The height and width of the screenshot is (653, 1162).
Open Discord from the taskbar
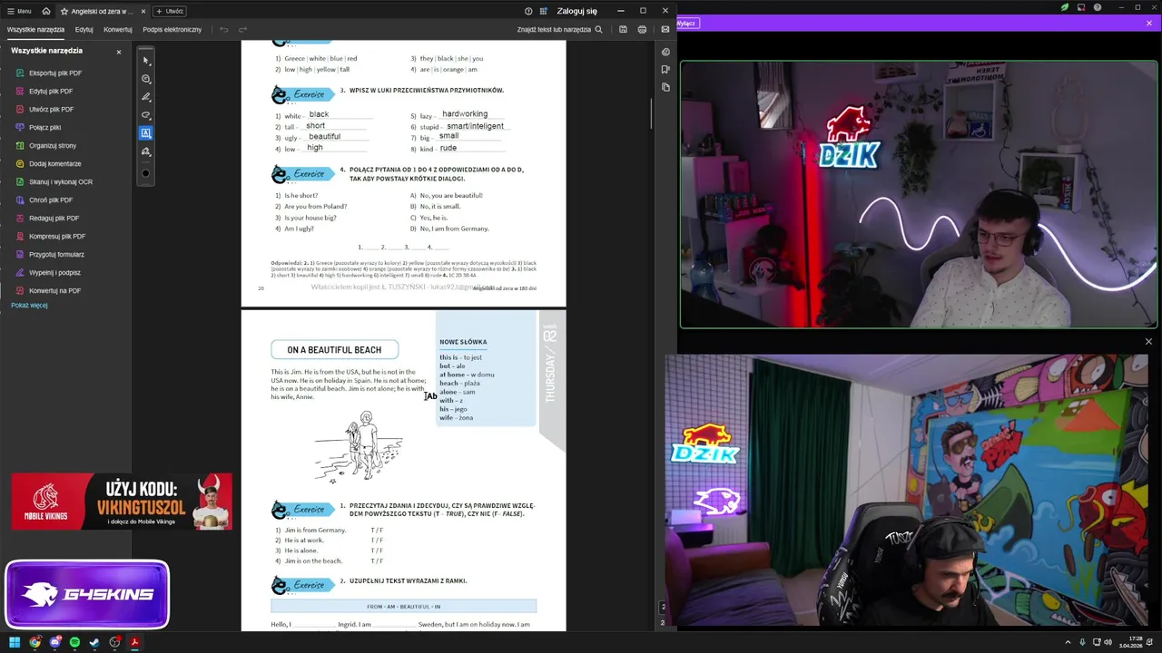[x=54, y=642]
